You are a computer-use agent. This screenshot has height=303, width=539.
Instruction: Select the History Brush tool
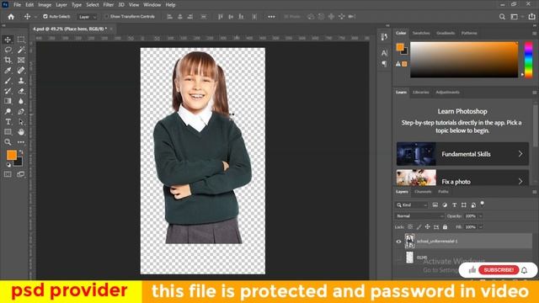coord(8,91)
